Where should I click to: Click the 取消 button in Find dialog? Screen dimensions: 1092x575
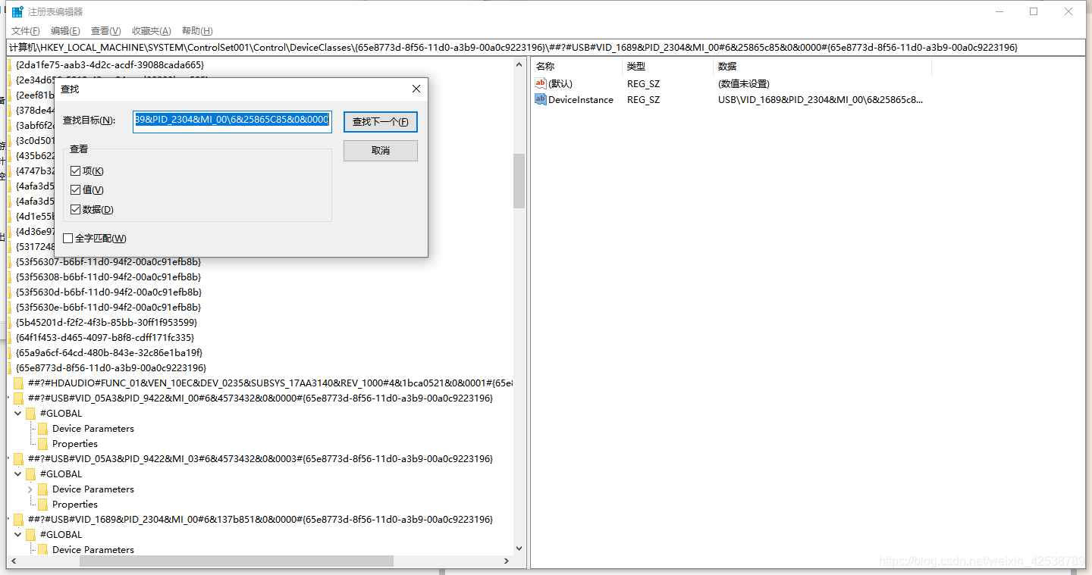click(x=381, y=151)
